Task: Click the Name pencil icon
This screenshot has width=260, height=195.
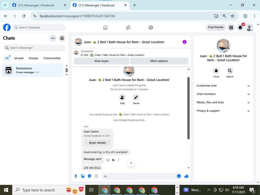Action: pos(136,97)
